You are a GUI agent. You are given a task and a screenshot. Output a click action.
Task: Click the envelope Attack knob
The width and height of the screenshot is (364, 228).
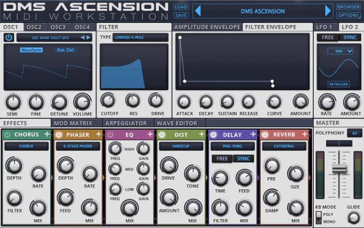tap(184, 102)
